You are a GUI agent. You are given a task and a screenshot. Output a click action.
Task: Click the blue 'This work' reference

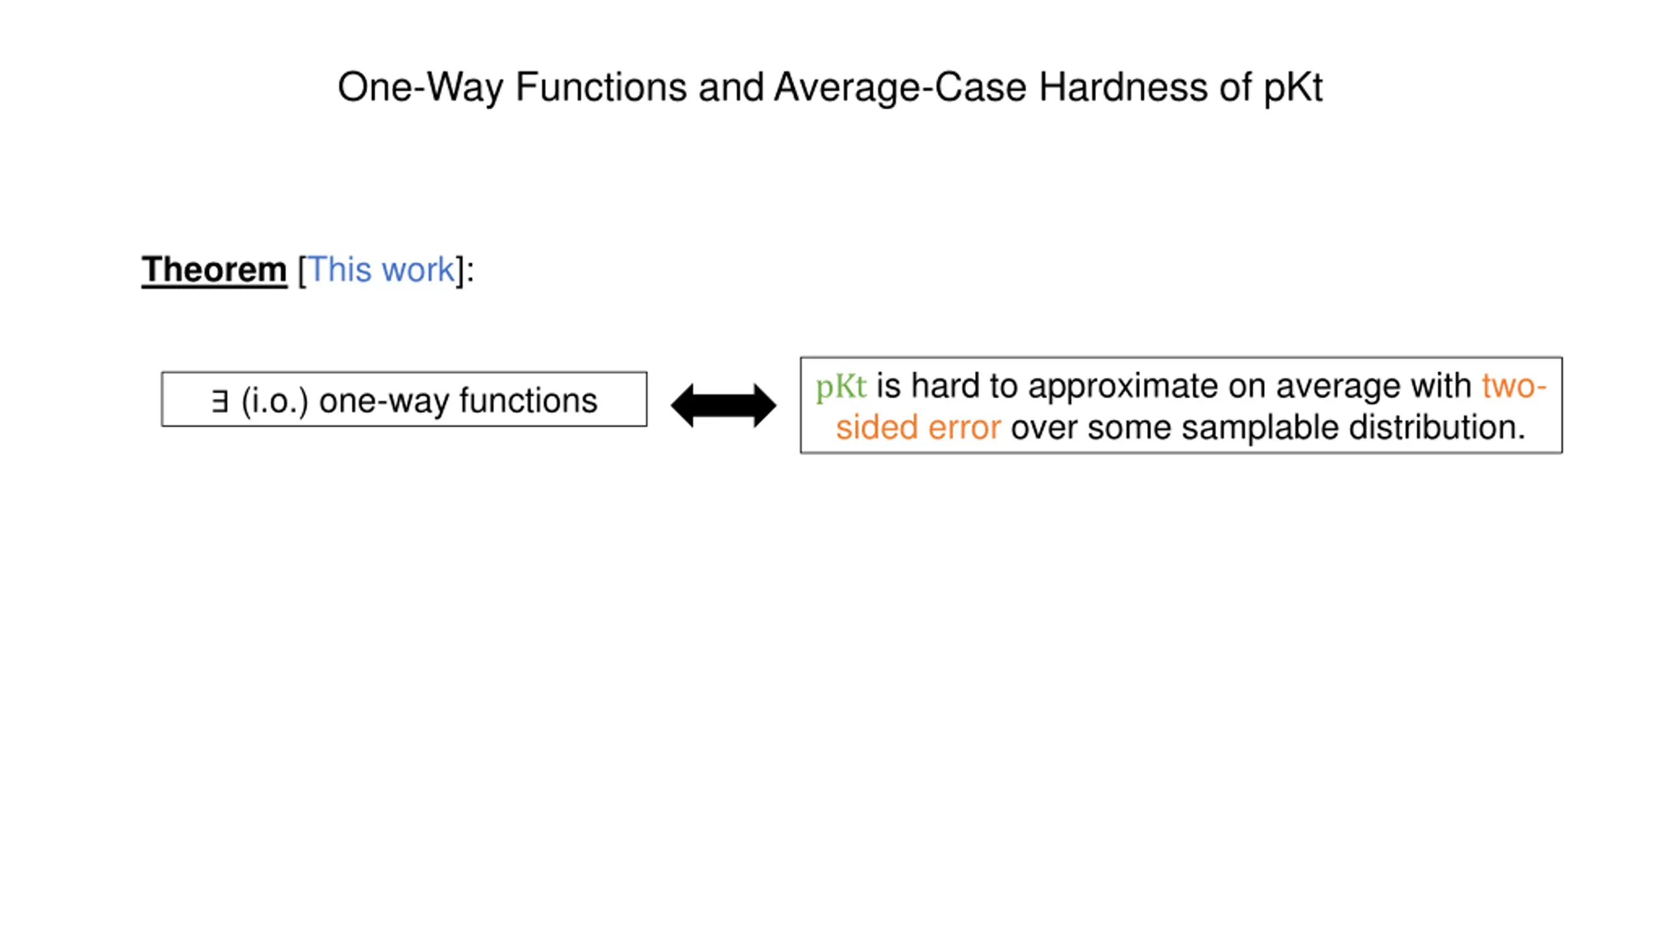[380, 269]
